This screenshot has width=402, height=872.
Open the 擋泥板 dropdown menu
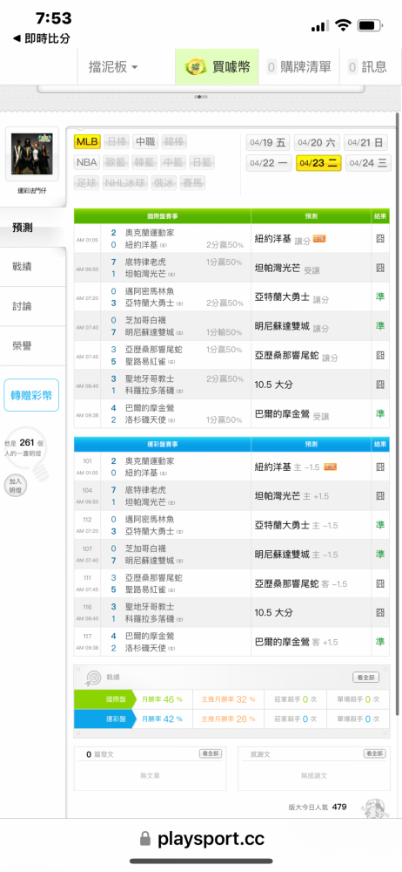click(x=113, y=67)
